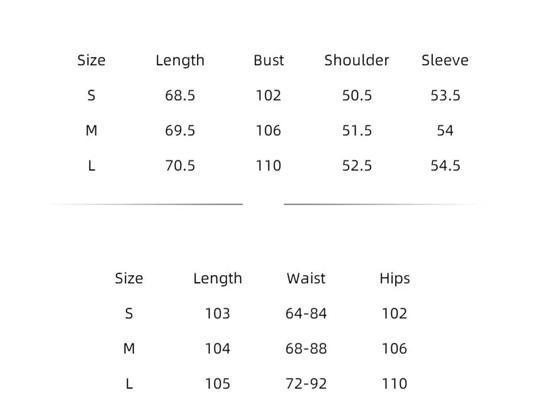Click the 51.5 shoulder measurement

[357, 130]
